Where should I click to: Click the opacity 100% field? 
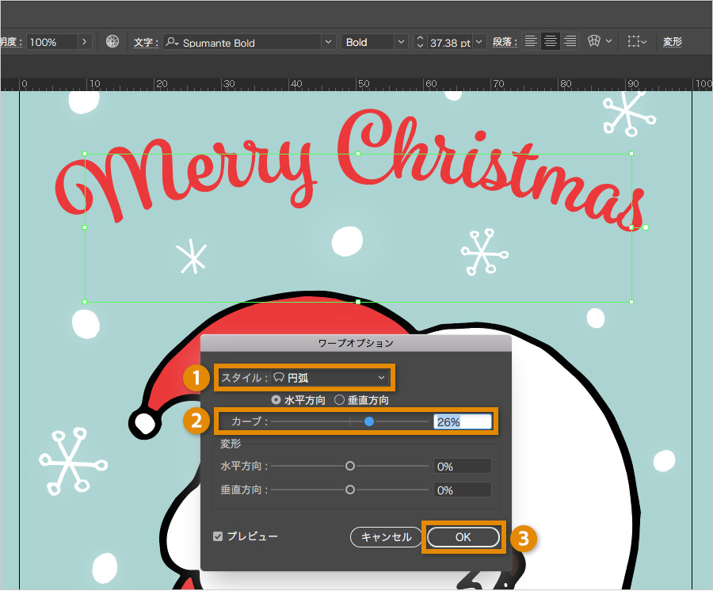(52, 42)
